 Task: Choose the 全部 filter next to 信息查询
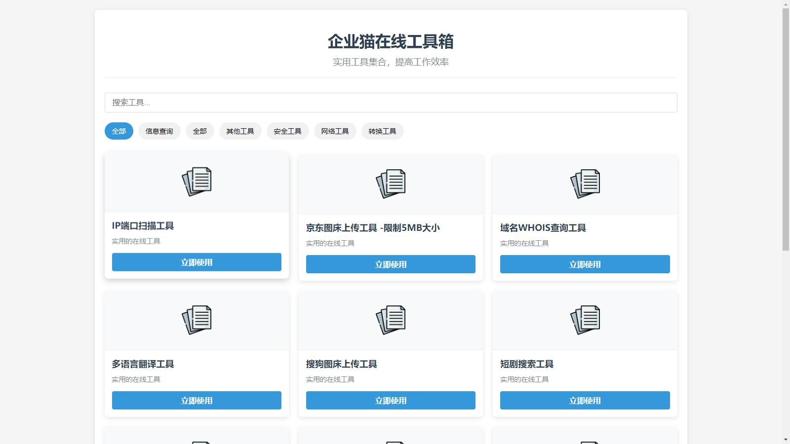pos(199,131)
